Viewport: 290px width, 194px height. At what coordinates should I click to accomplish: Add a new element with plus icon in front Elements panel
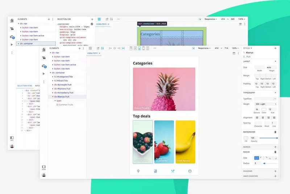point(79,48)
